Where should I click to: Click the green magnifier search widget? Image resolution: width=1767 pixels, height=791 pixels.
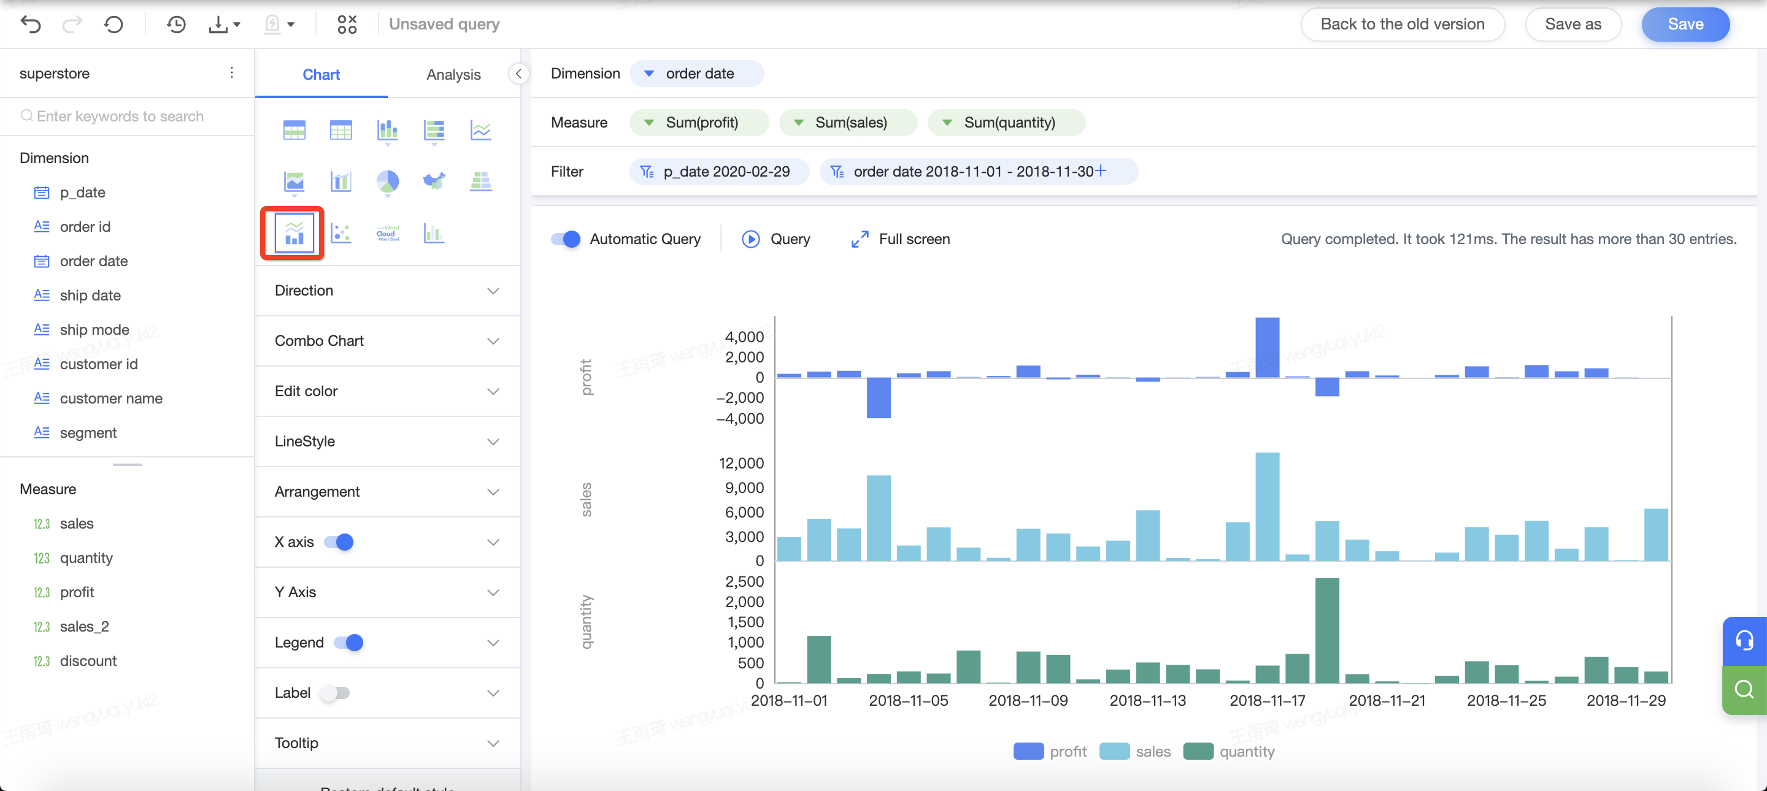1744,690
